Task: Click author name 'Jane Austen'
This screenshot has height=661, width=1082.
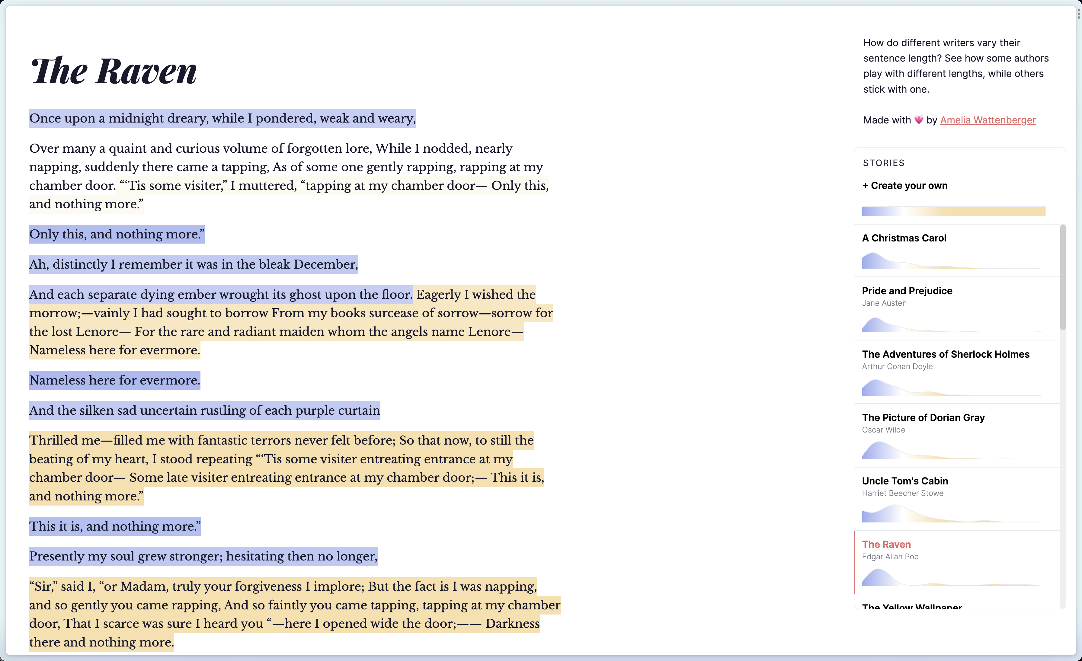Action: 884,303
